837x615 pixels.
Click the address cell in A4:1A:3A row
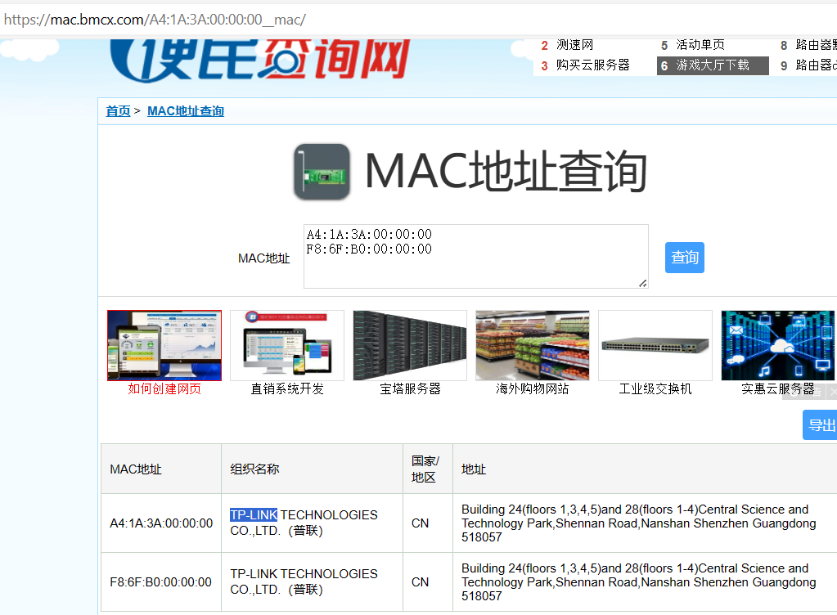[645, 523]
